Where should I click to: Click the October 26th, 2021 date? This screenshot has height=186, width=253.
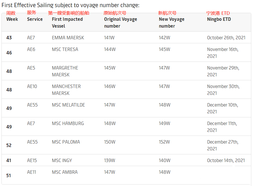point(226,38)
